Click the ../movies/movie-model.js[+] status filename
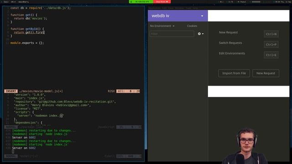Image resolution: width=292 pixels, height=164 pixels. 41,91
